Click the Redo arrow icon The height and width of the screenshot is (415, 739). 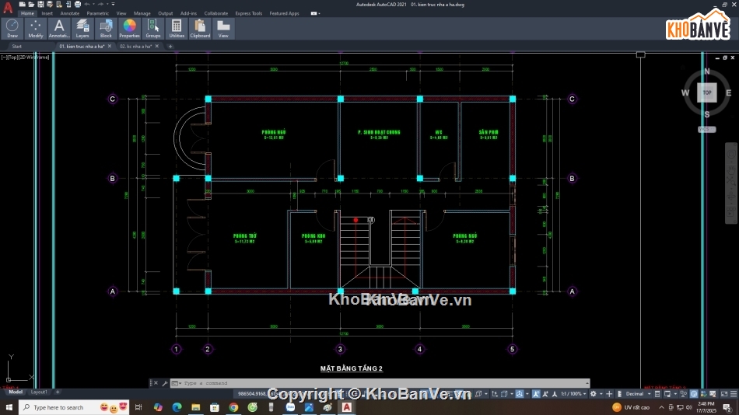pyautogui.click(x=100, y=4)
